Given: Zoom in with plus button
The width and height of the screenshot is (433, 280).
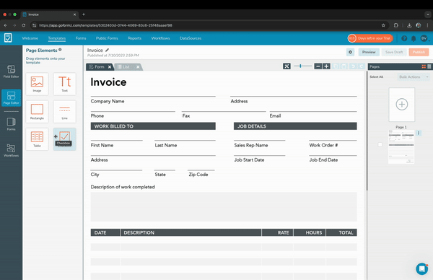Looking at the screenshot, I should coord(326,66).
